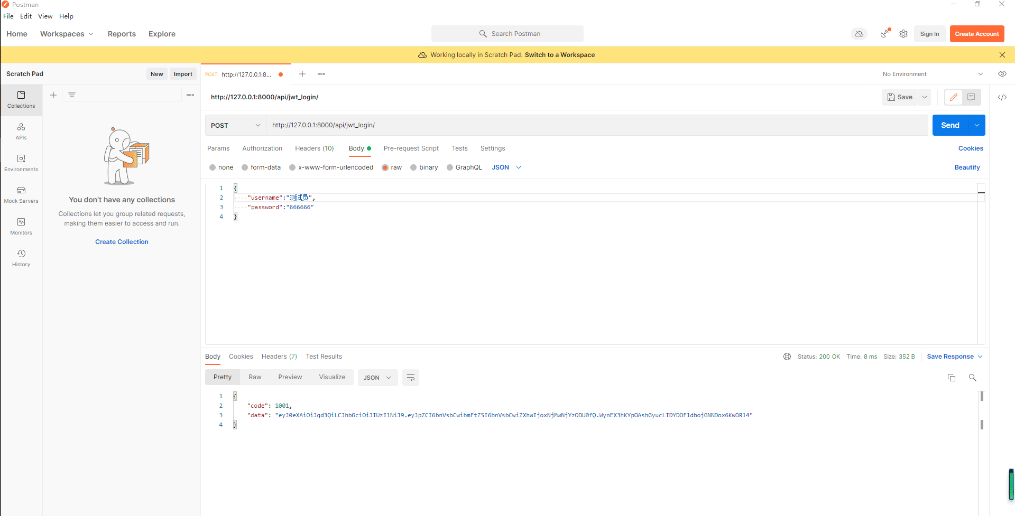Expand the Send button arrow options
This screenshot has width=1015, height=516.
pyautogui.click(x=977, y=125)
